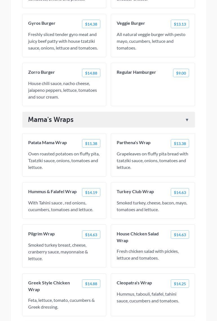217x321 pixels.
Task: Open the Gyros Burger item title
Action: pyautogui.click(x=42, y=23)
